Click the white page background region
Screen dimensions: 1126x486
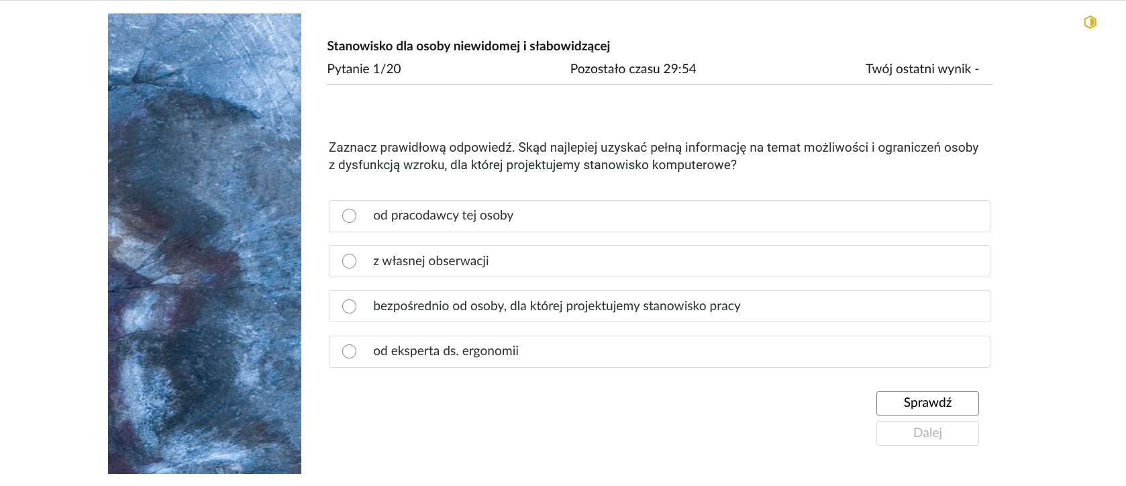coord(537,463)
